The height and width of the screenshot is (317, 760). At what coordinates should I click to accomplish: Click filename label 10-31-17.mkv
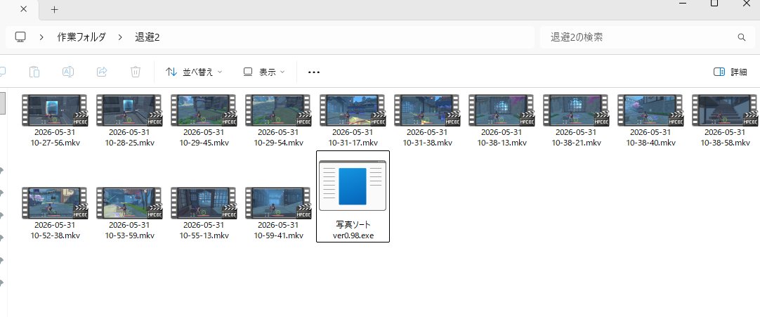(x=353, y=143)
